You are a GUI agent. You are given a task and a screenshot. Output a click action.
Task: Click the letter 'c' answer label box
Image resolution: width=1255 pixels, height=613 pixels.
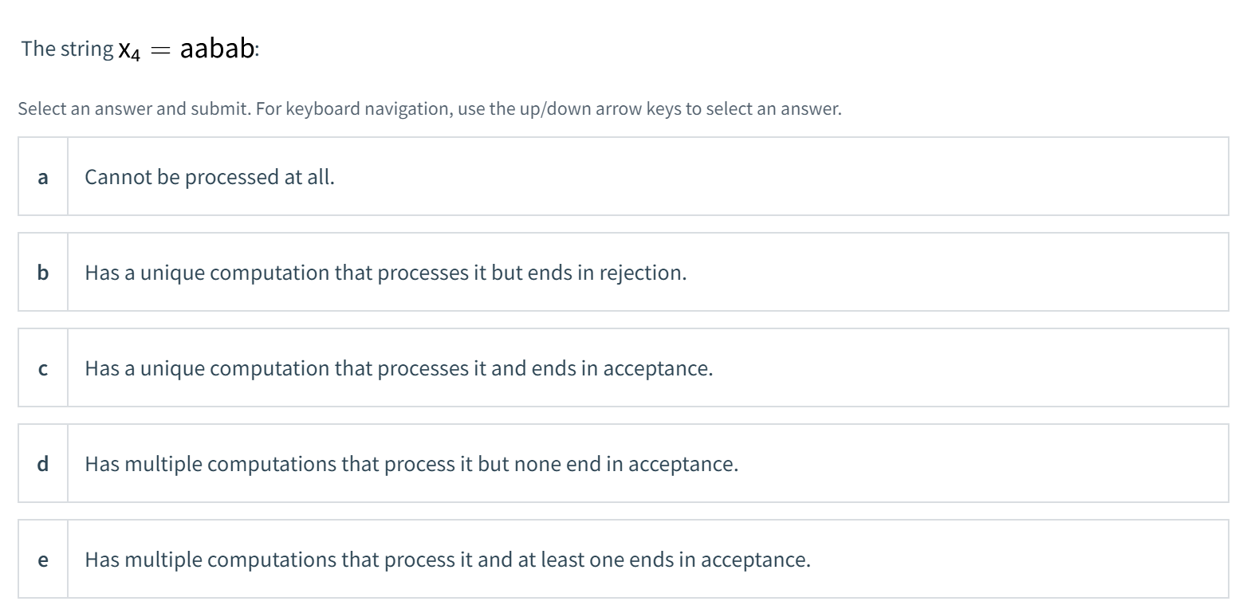43,368
